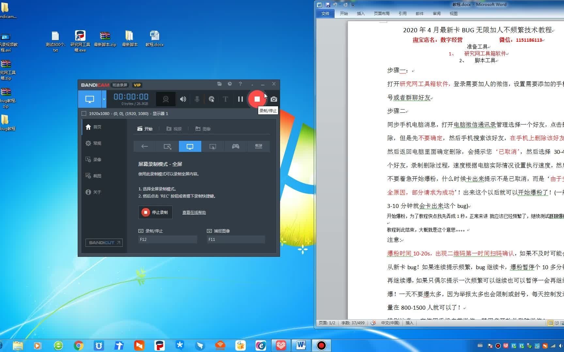Click the 插入 insert mode status in Word
This screenshot has width=564, height=352.
[x=409, y=323]
